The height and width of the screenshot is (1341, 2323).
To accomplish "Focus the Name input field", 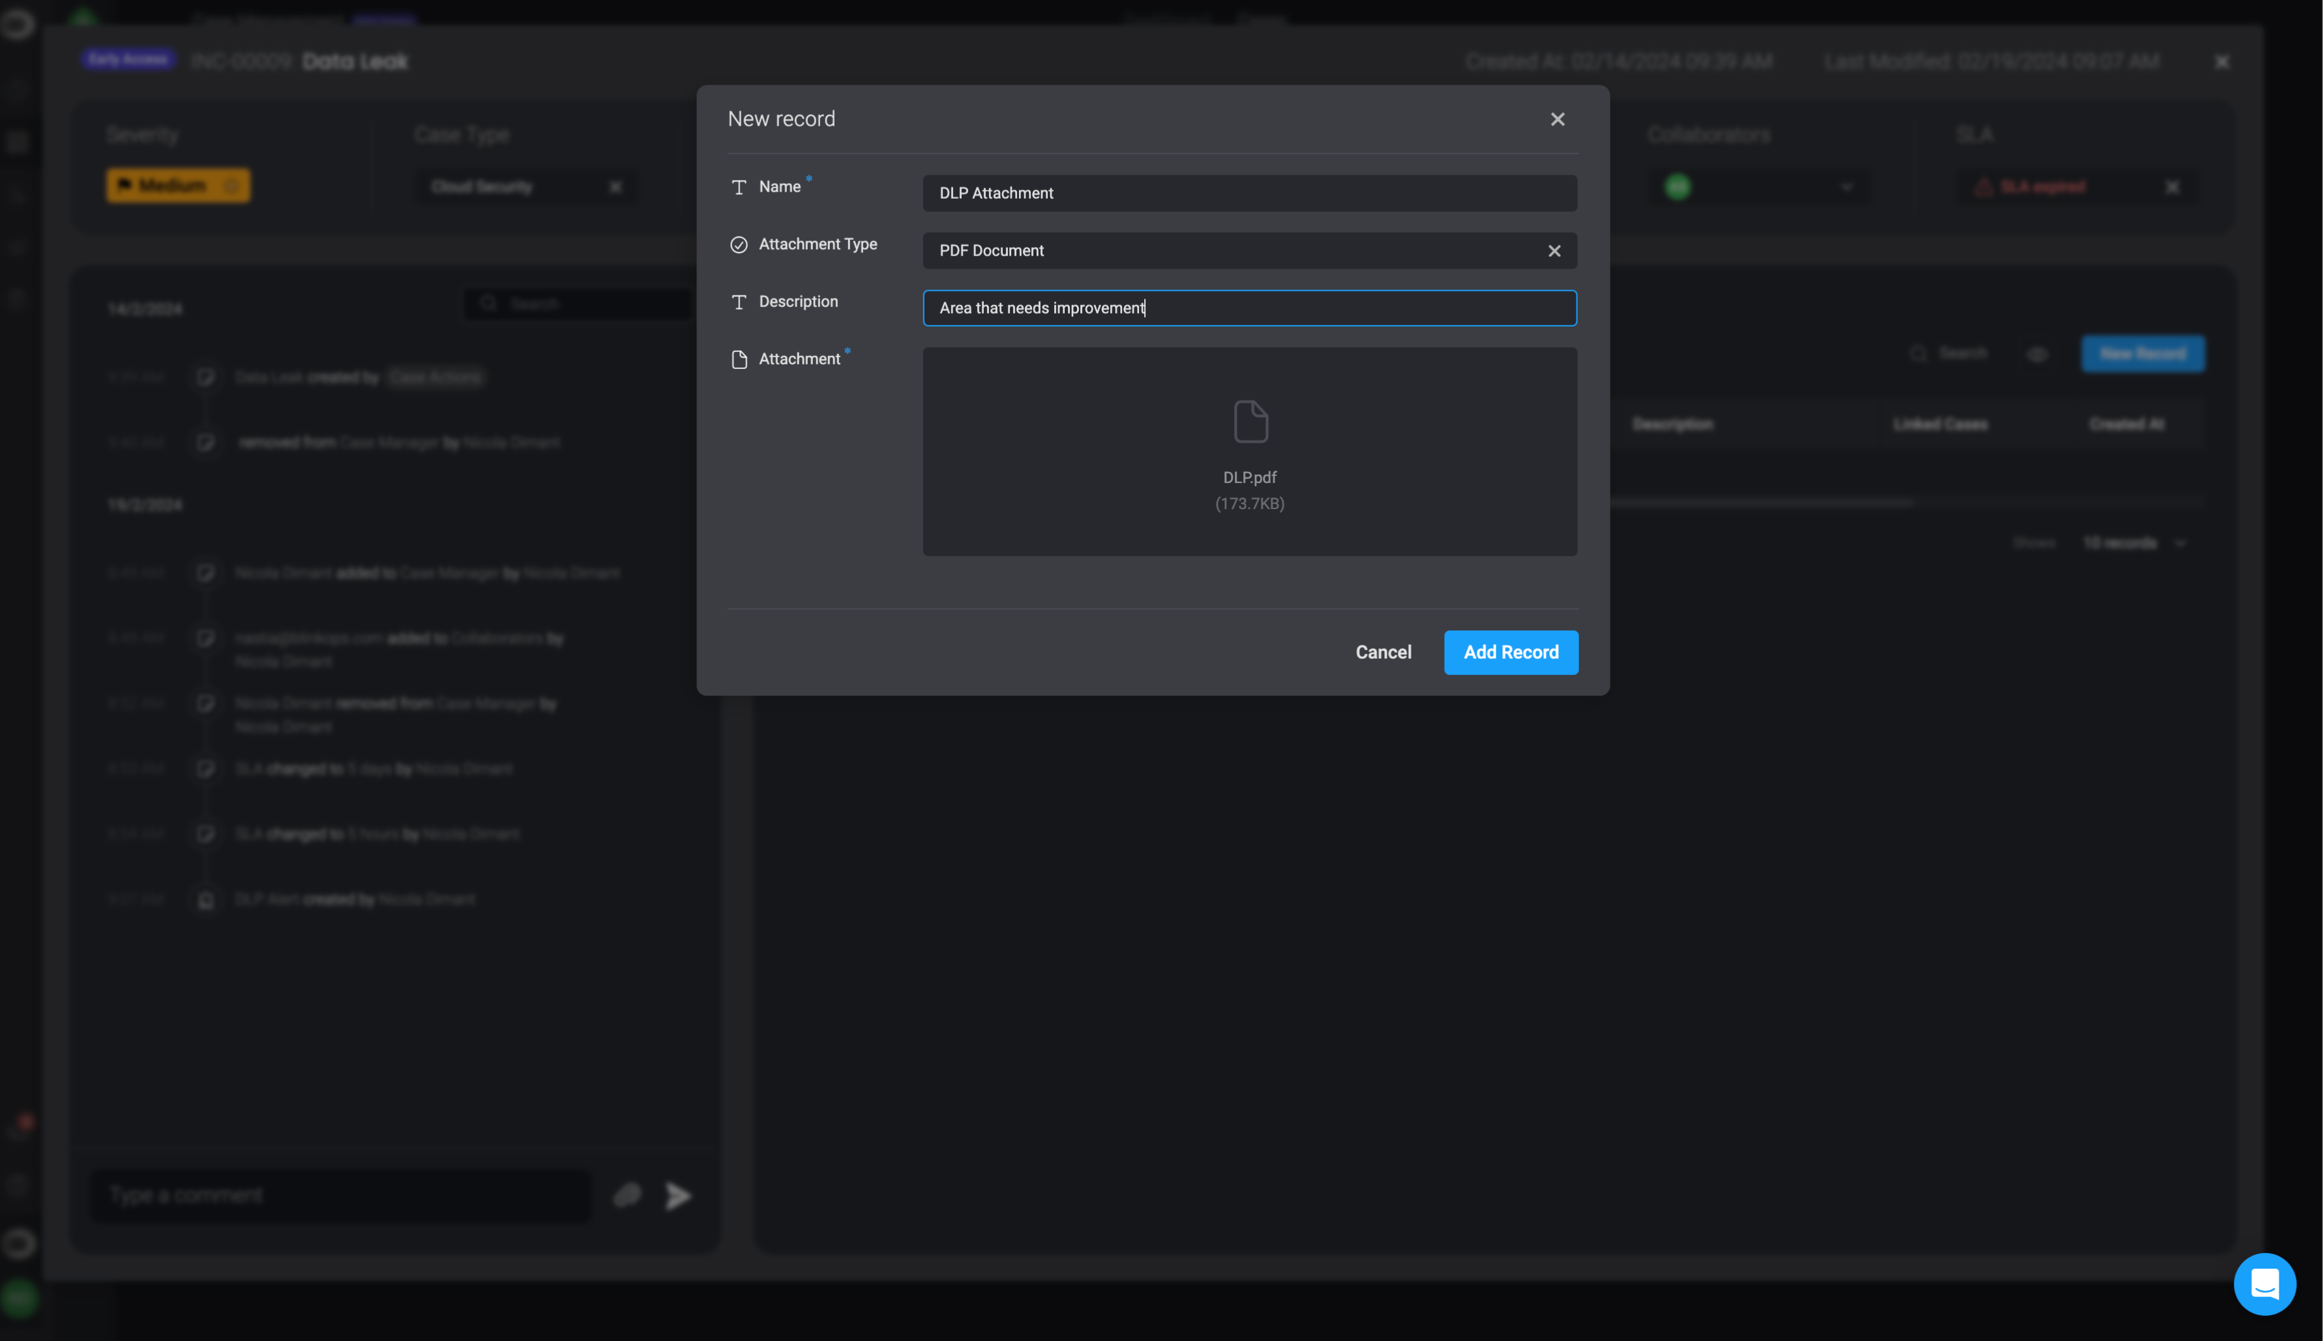I will click(1249, 194).
